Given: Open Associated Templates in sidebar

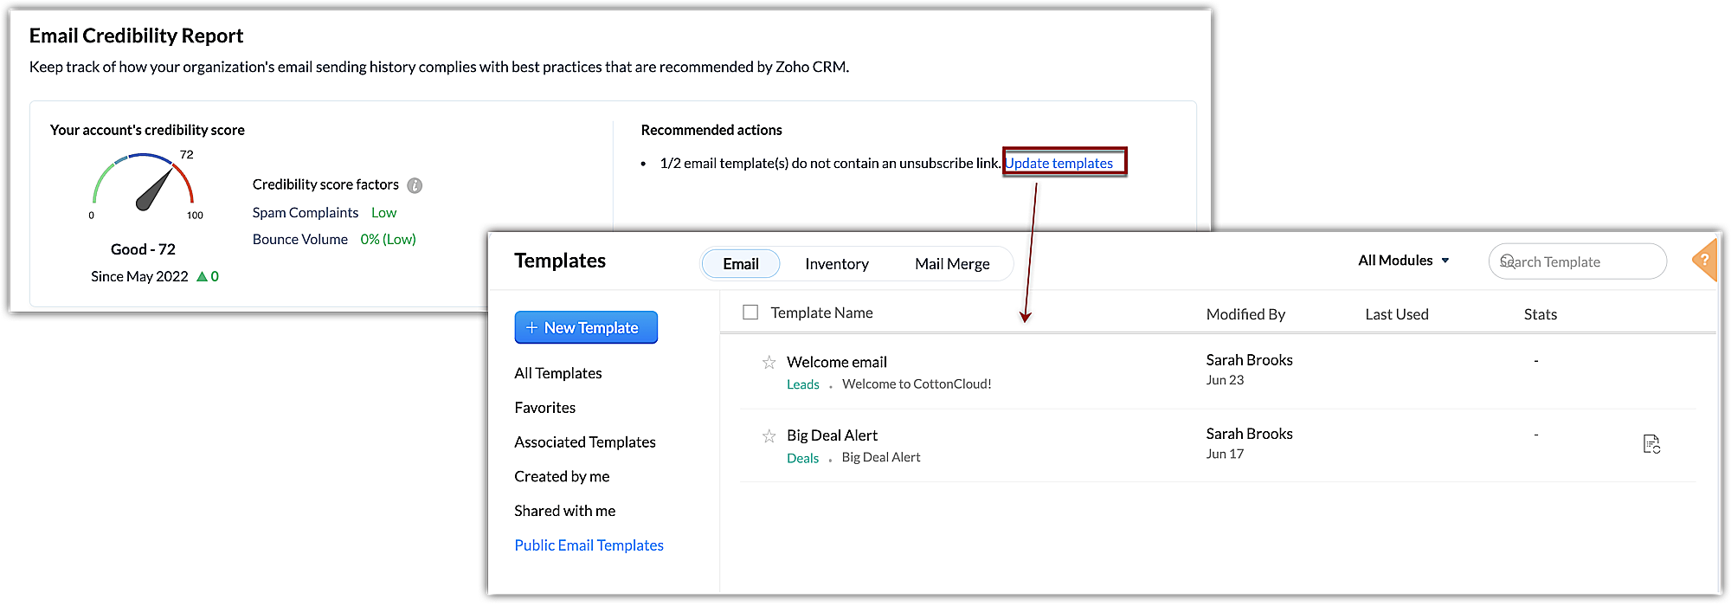Looking at the screenshot, I should pyautogui.click(x=585, y=442).
